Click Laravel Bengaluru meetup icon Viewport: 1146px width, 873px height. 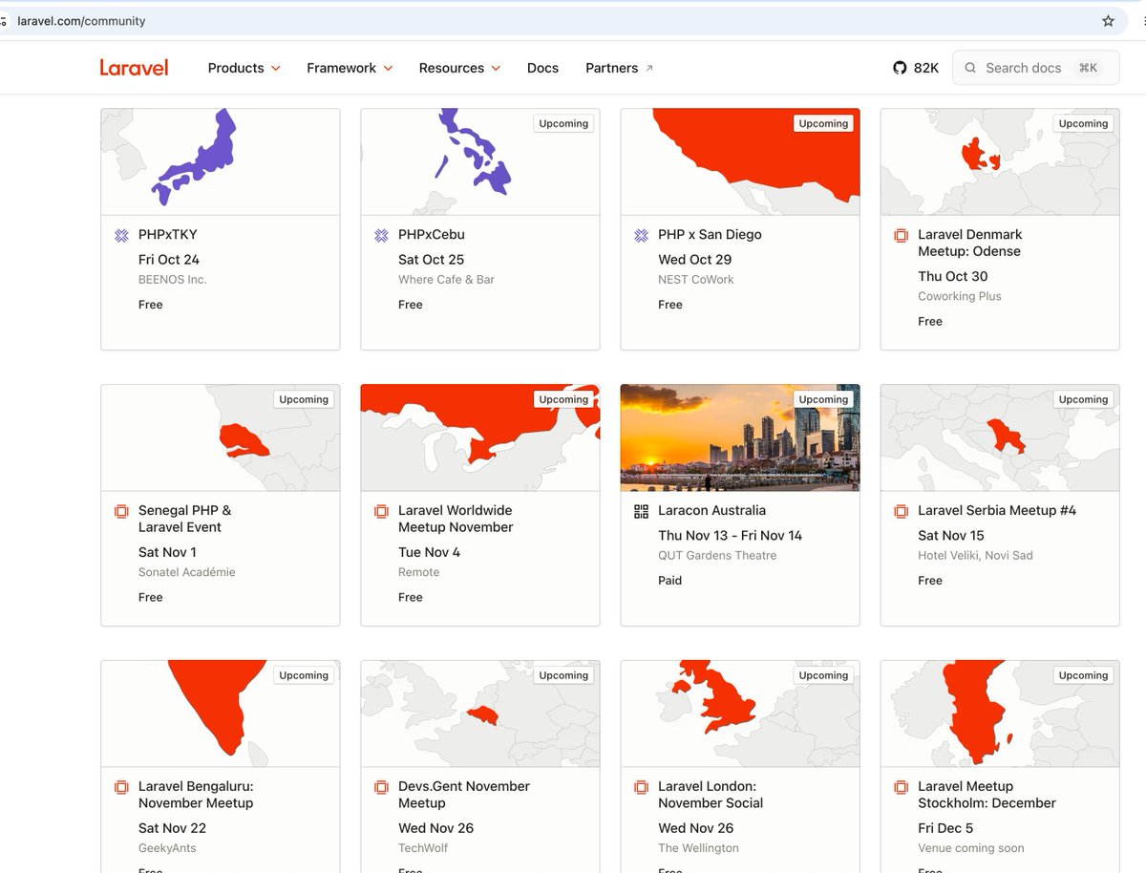[121, 787]
